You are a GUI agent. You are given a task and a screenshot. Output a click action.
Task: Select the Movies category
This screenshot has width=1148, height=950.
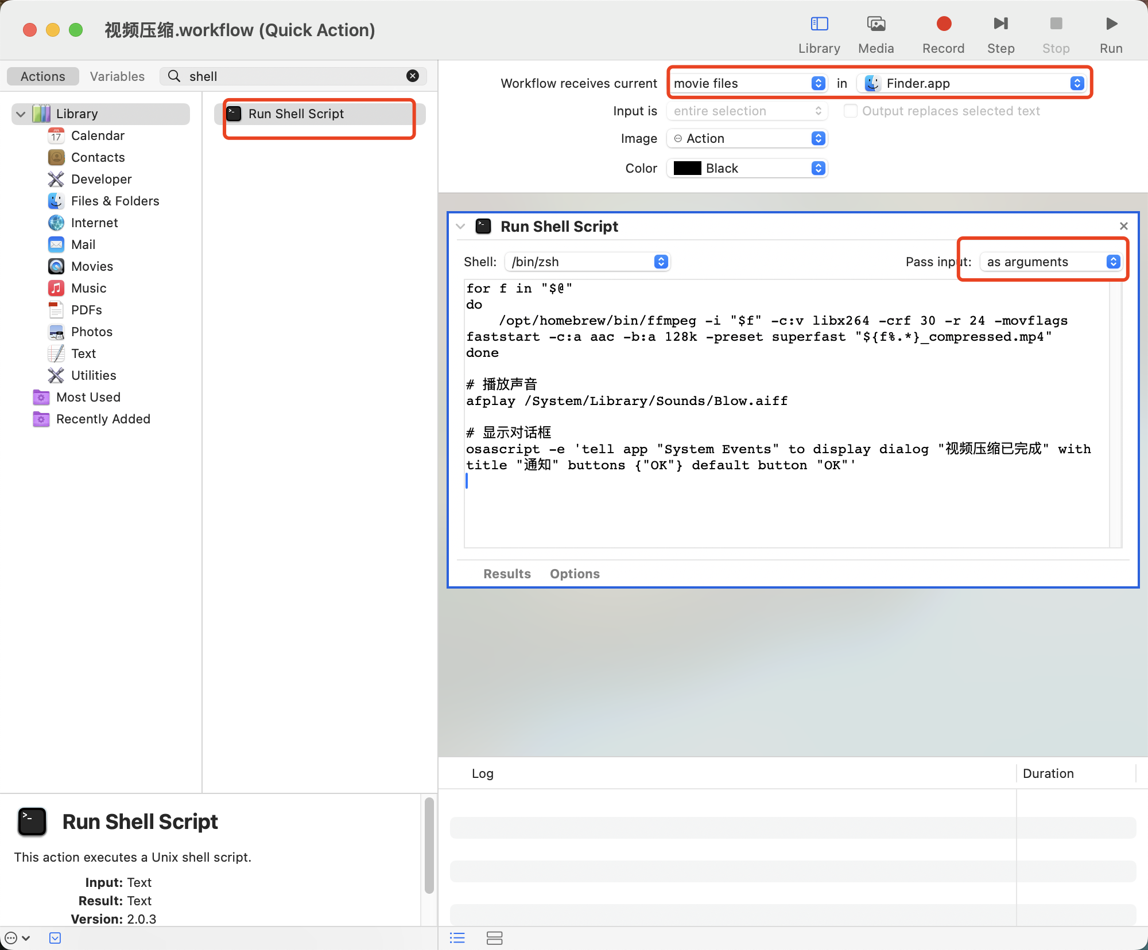tap(92, 266)
